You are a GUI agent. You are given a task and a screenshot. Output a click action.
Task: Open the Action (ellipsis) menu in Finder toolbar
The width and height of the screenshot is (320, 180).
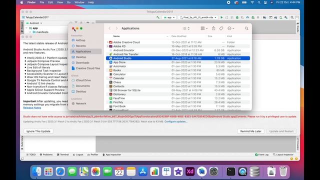[x=231, y=28]
